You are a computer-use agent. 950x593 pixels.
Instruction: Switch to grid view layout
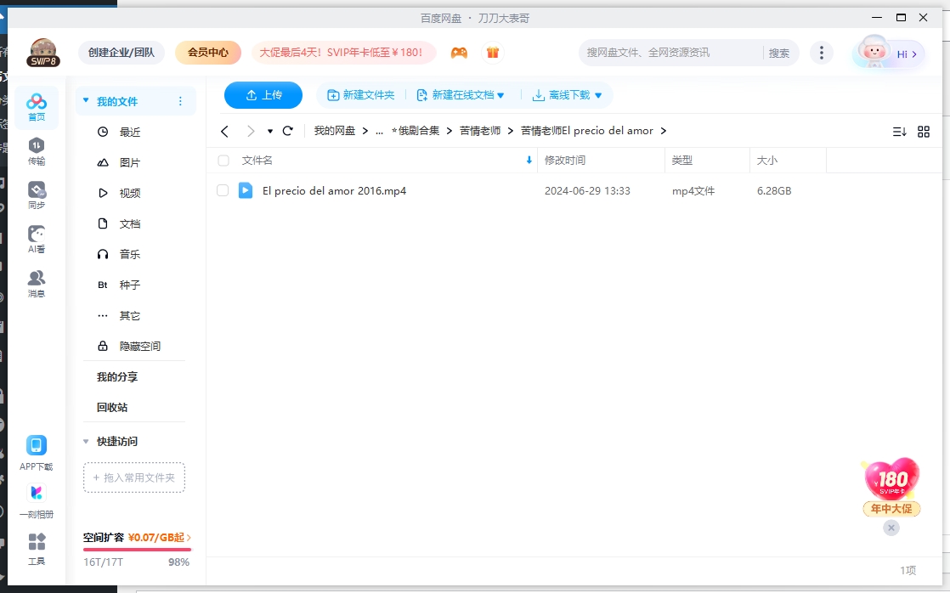pos(924,131)
